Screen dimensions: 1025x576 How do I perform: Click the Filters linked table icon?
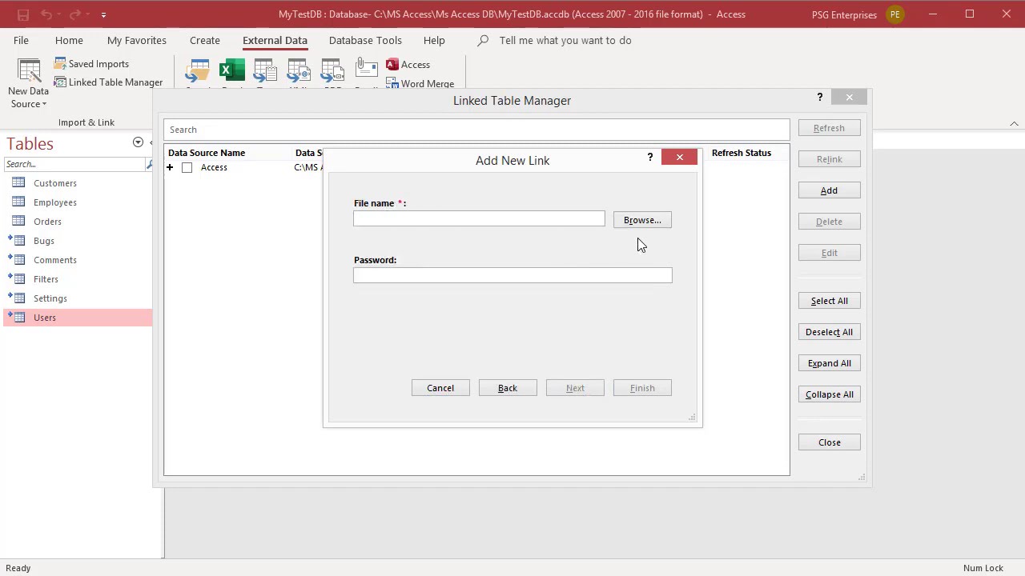pyautogui.click(x=17, y=279)
